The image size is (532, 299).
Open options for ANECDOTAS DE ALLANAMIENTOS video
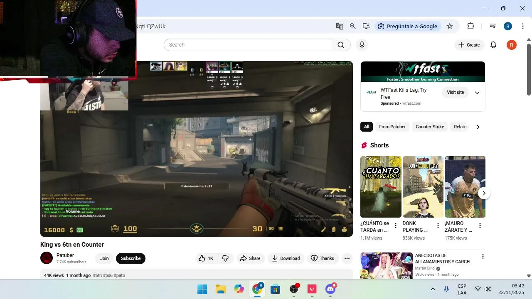tap(483, 256)
